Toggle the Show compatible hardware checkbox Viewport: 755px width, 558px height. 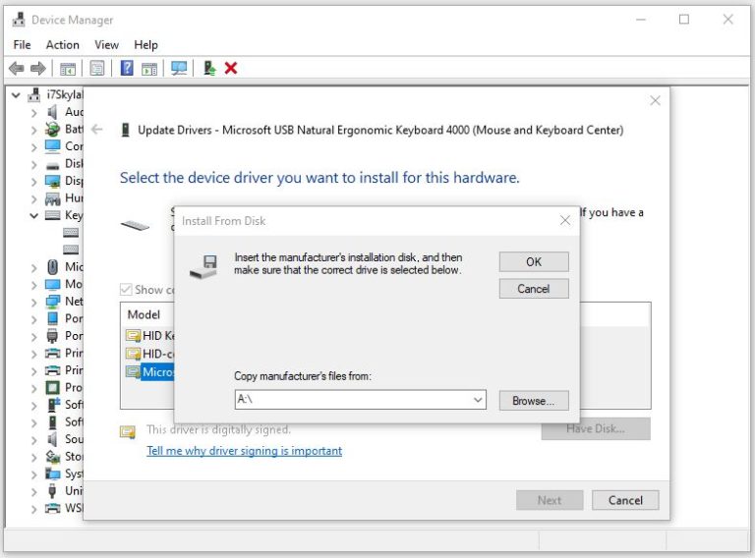(x=126, y=290)
